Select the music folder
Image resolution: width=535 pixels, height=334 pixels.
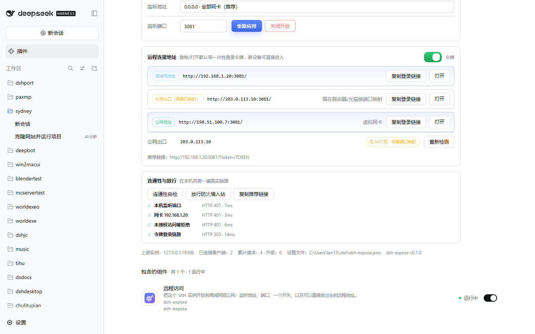click(52, 249)
